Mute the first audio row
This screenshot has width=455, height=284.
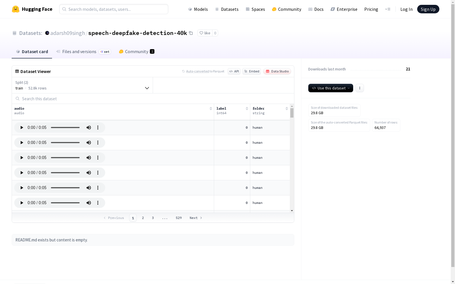[x=89, y=128]
